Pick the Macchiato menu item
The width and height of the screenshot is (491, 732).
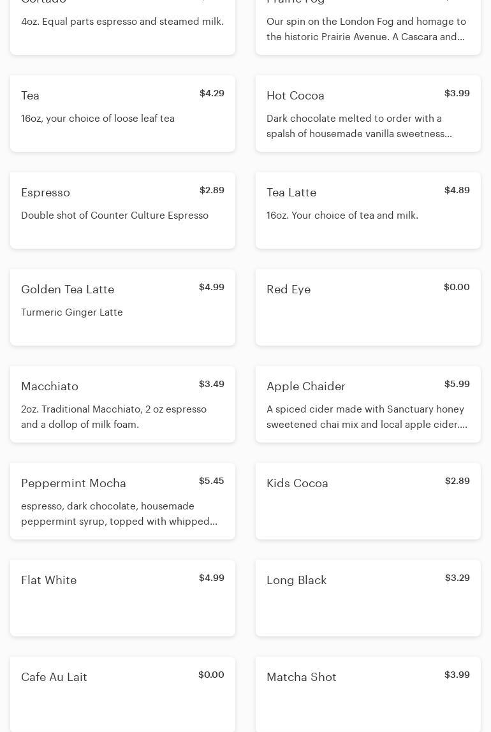(122, 404)
